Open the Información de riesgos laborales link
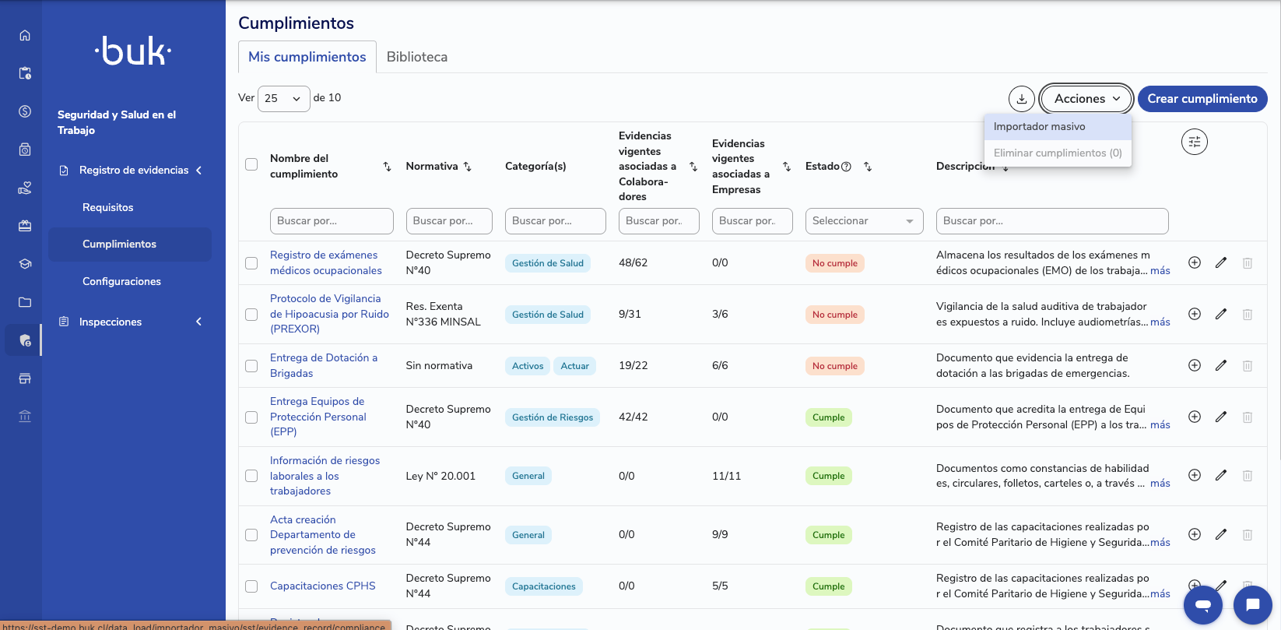Screen dimensions: 1281x630 (x=325, y=476)
